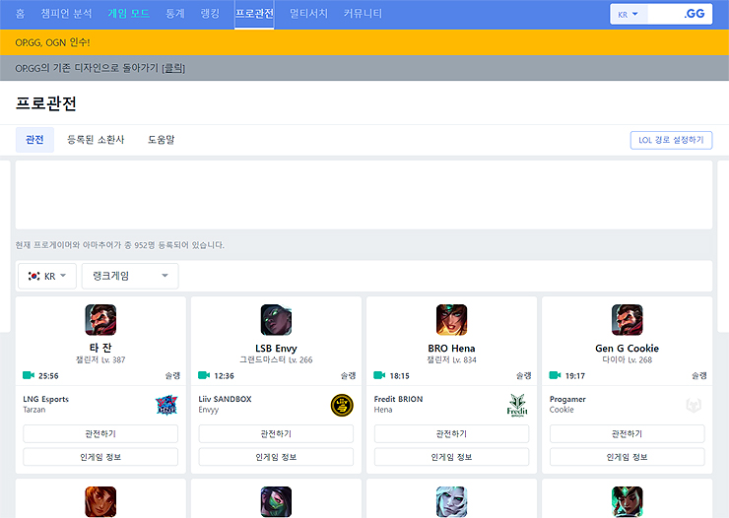Click the champion thumbnail below the 타 잔 card
729x518 pixels.
(100, 501)
